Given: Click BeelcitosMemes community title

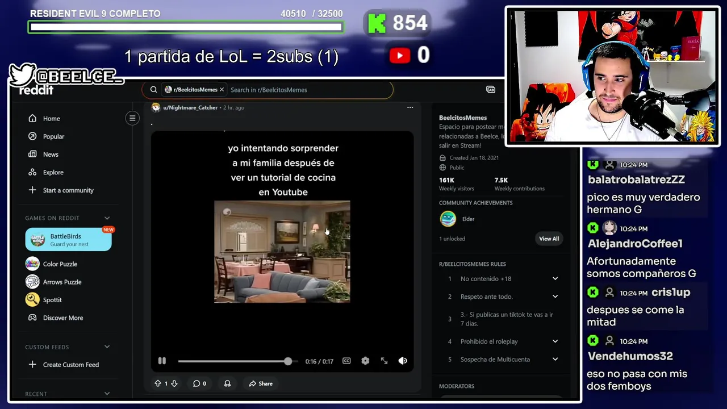Looking at the screenshot, I should click(463, 118).
